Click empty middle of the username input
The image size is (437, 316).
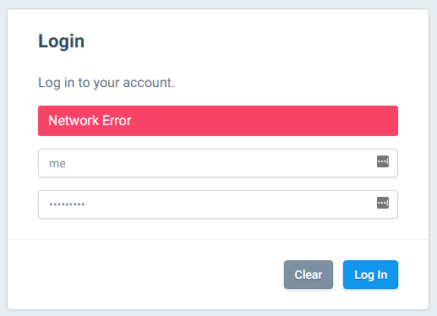tap(218, 163)
